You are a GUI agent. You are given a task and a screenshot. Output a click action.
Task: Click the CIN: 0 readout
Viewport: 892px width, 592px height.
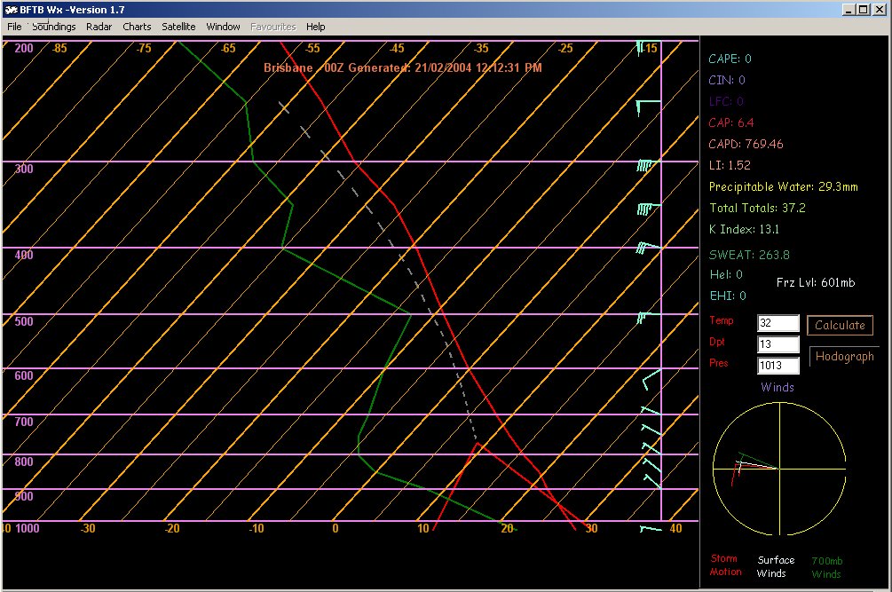tap(726, 80)
